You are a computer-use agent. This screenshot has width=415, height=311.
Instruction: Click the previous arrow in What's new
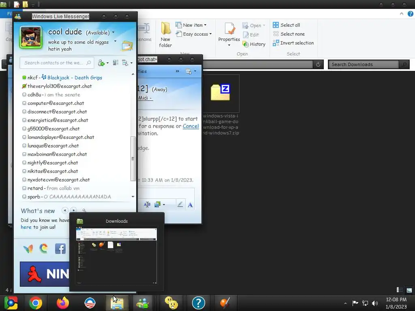pos(65,211)
